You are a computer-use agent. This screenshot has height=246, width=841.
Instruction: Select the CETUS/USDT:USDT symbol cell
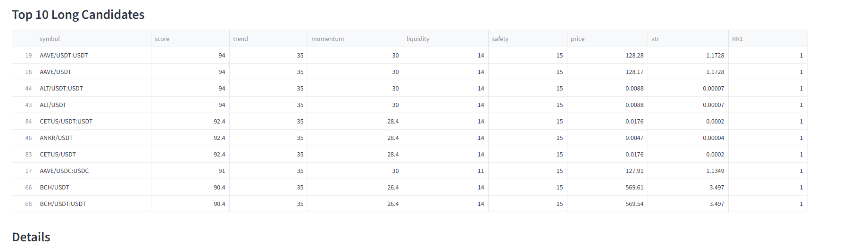tap(66, 121)
